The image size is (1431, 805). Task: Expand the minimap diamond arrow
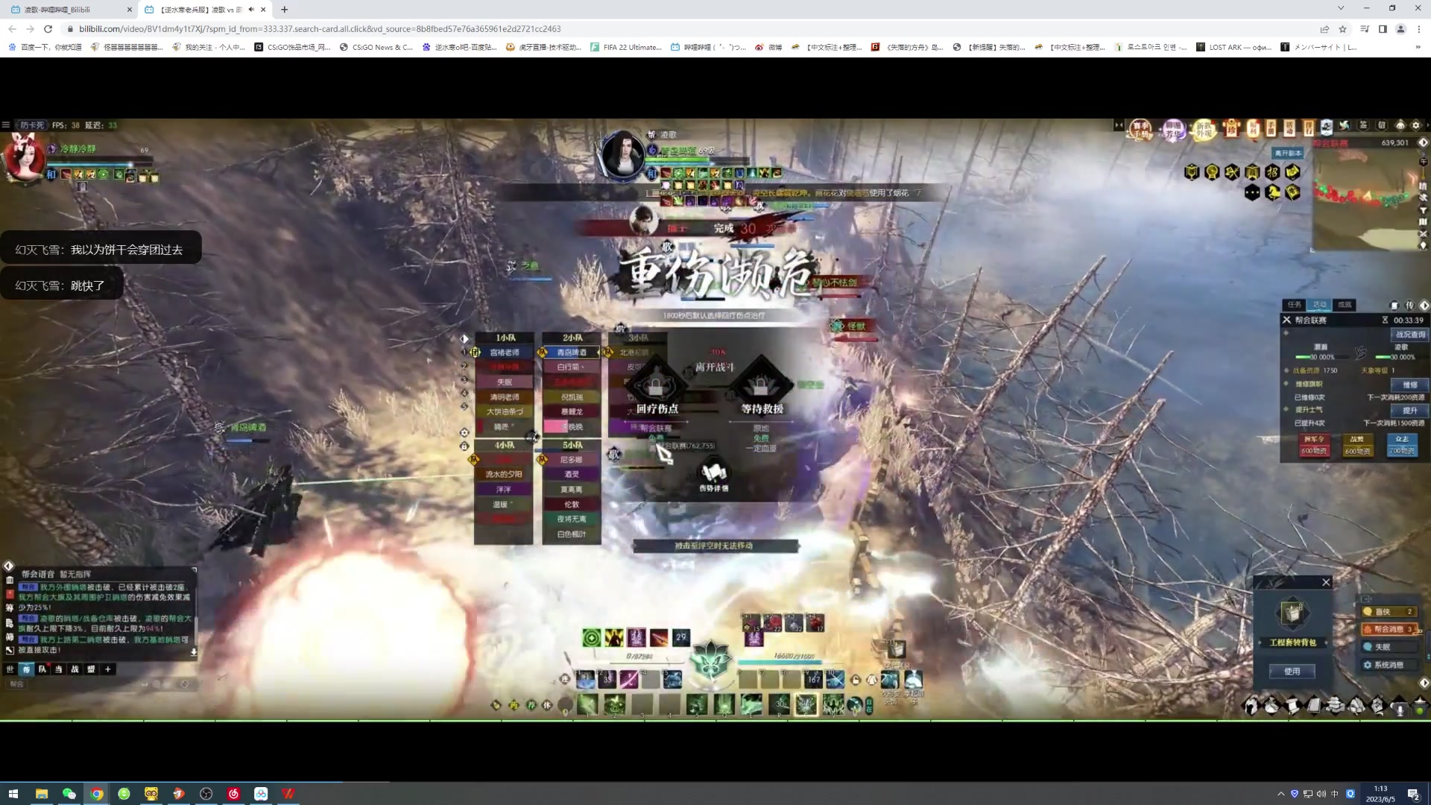click(1423, 142)
